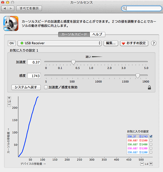Click the CursorSense propeller app icon

pos(11,23)
